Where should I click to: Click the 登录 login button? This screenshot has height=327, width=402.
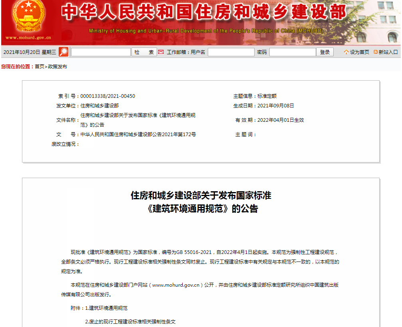(x=325, y=52)
